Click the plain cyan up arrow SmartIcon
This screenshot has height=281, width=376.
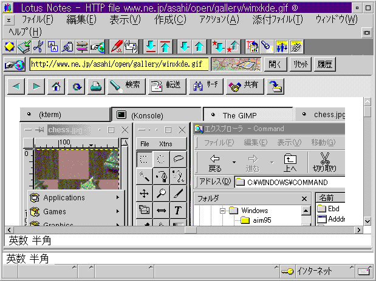(199, 47)
